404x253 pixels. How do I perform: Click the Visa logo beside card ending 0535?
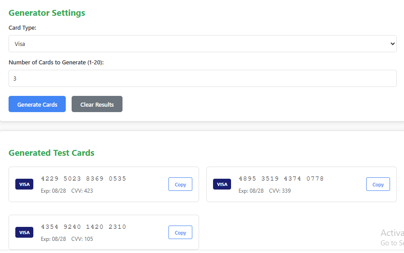click(24, 184)
